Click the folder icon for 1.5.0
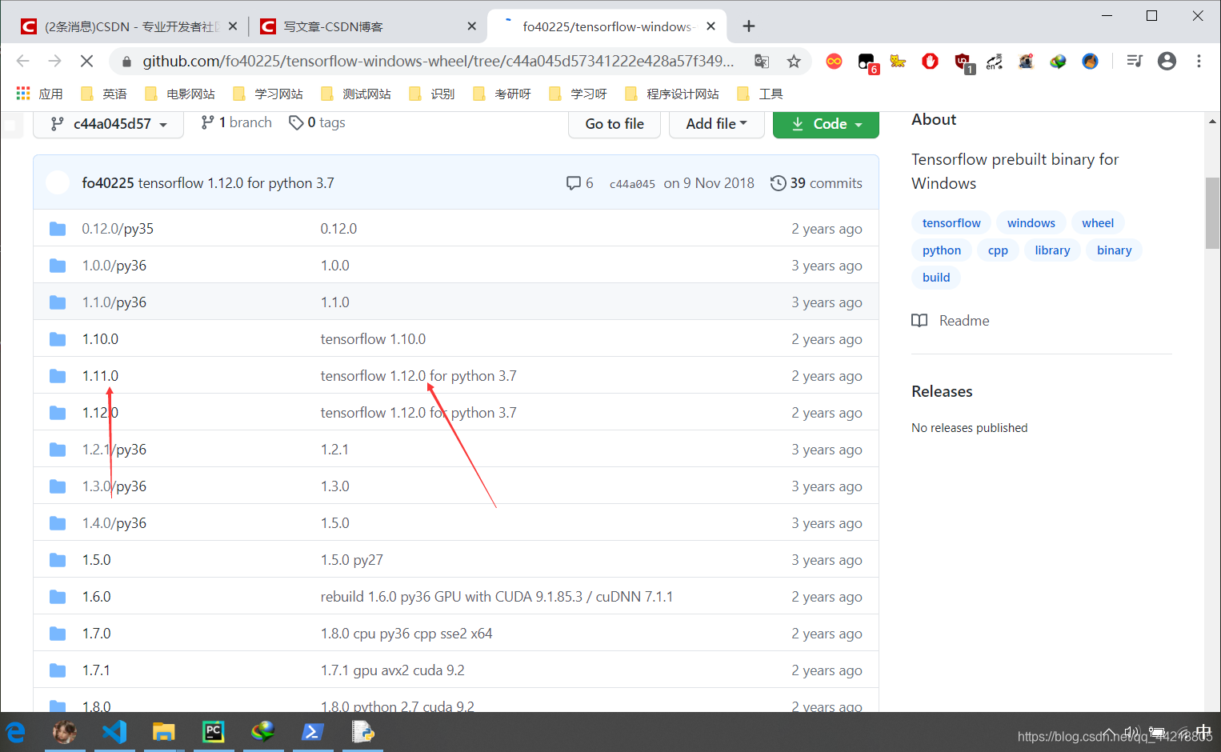Screen dimensions: 1221x752 pos(58,560)
